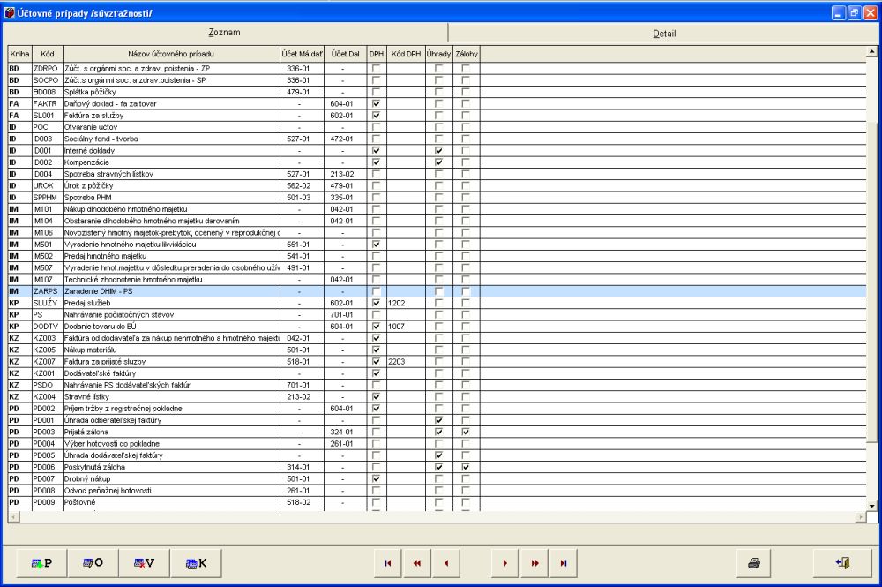Go to previous record arrow
This screenshot has width=882, height=587.
(446, 563)
